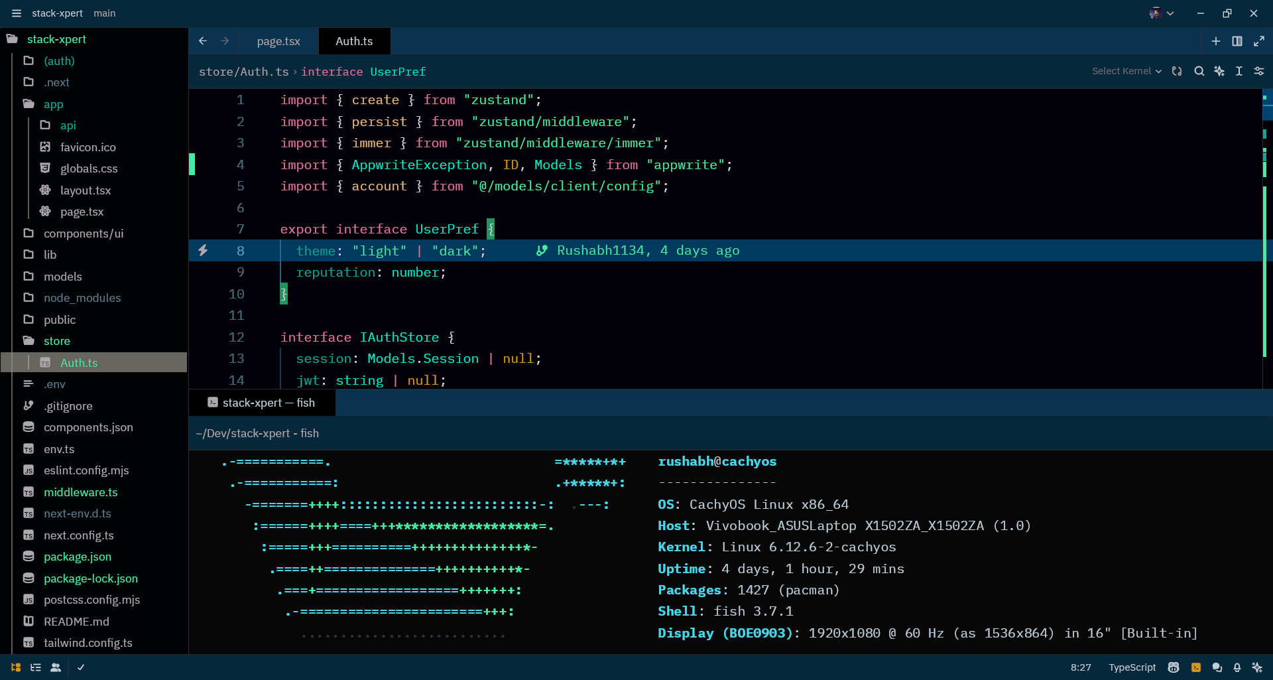Open package.json in the file tree

(78, 557)
